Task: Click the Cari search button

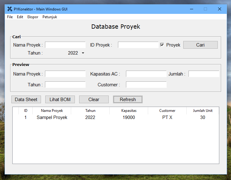Action: pyautogui.click(x=201, y=45)
